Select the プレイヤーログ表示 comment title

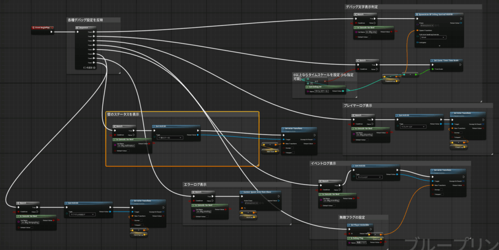click(x=358, y=105)
